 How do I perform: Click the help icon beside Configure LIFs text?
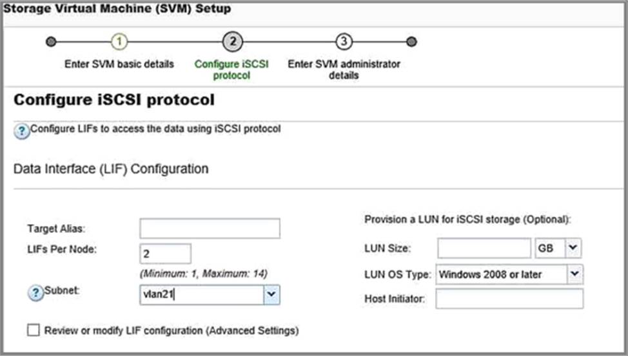click(x=21, y=131)
